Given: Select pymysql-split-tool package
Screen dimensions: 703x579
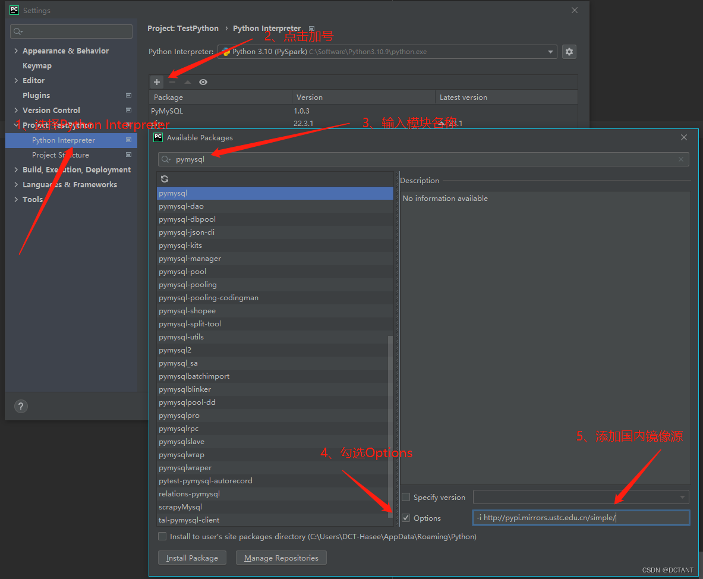Looking at the screenshot, I should 275,324.
